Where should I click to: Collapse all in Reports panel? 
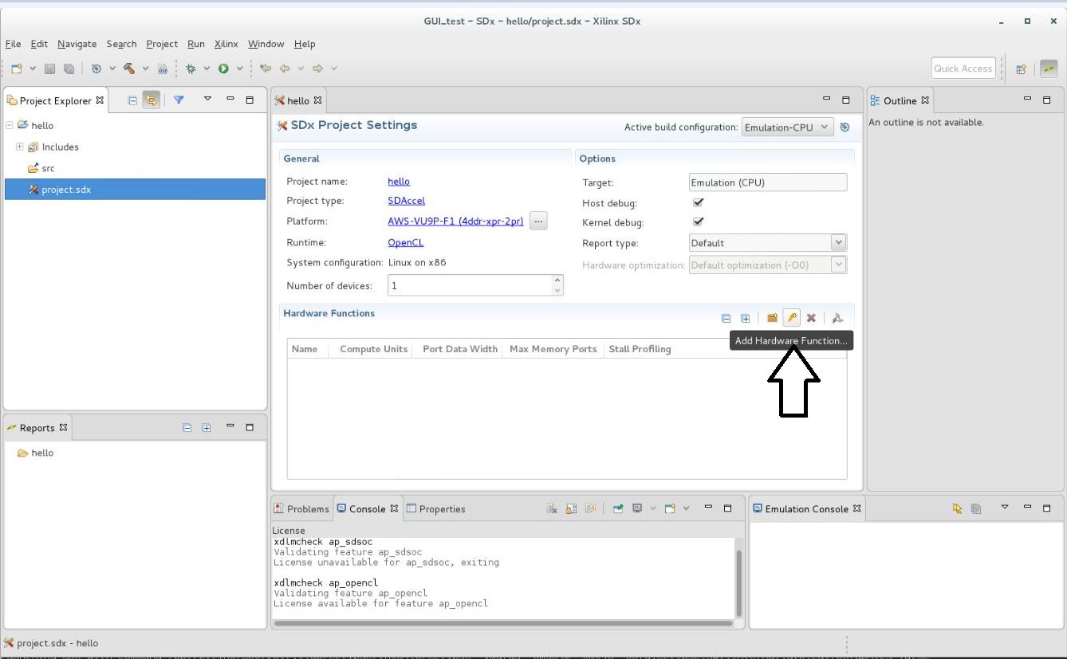coord(187,427)
